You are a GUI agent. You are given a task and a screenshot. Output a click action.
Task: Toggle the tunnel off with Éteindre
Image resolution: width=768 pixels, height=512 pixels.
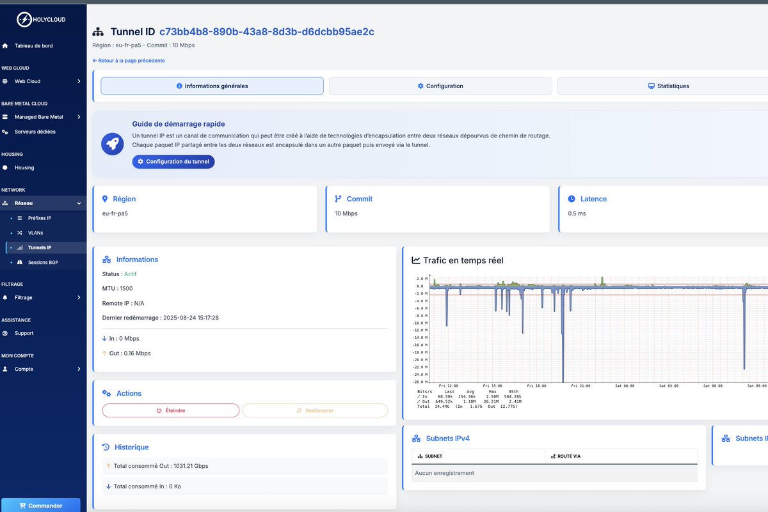pos(170,410)
